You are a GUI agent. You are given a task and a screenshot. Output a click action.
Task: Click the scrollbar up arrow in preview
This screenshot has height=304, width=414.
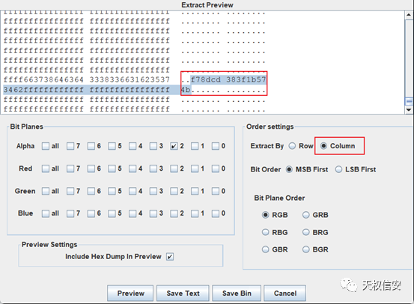pos(409,15)
